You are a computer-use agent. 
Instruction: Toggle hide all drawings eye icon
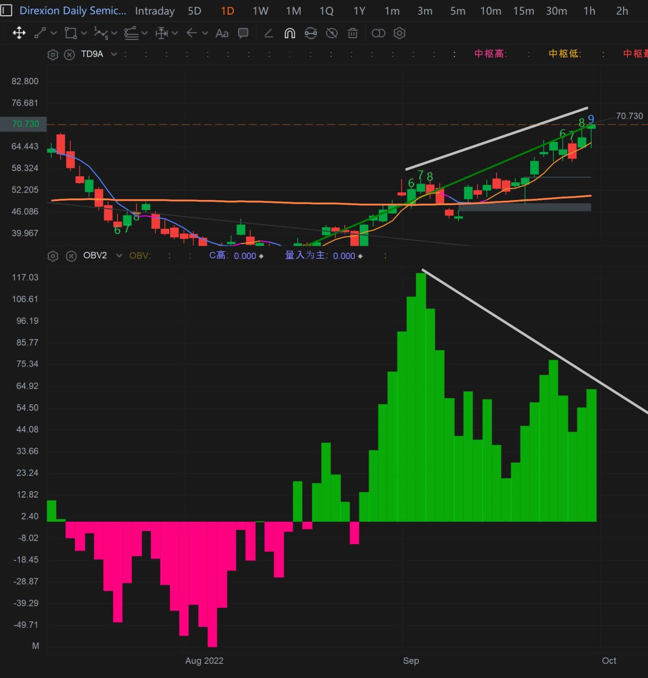pyautogui.click(x=332, y=33)
